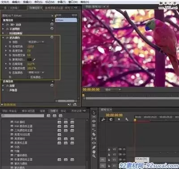This screenshot has width=179, height=169.
Task: Select the Razor tool
Action: pos(94,135)
